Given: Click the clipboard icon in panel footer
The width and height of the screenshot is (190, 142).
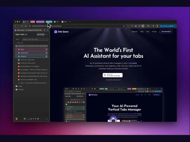Looking at the screenshot, I should pyautogui.click(x=25, y=119).
